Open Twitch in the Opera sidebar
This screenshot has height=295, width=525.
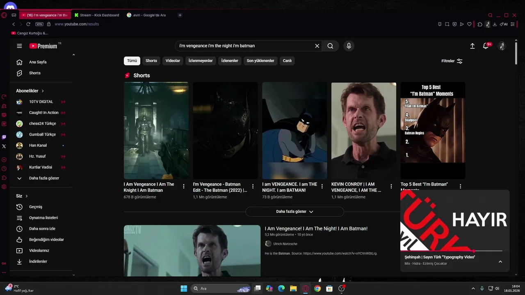tap(4, 137)
